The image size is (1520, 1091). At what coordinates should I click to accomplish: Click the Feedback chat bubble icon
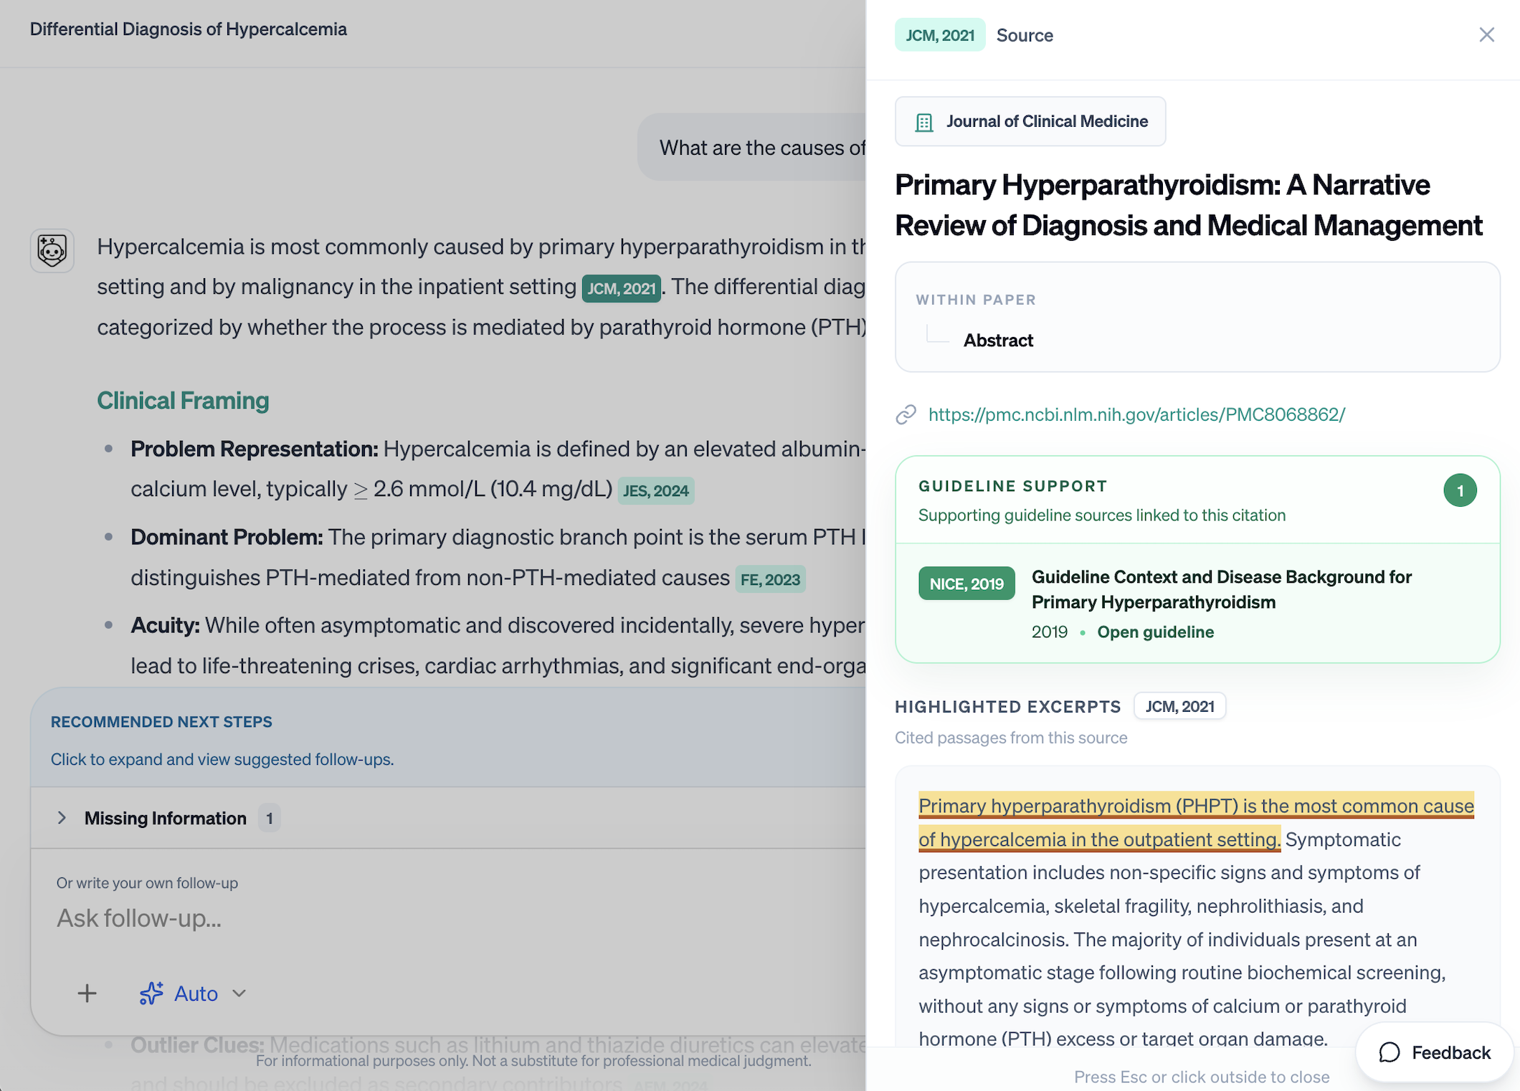point(1390,1052)
